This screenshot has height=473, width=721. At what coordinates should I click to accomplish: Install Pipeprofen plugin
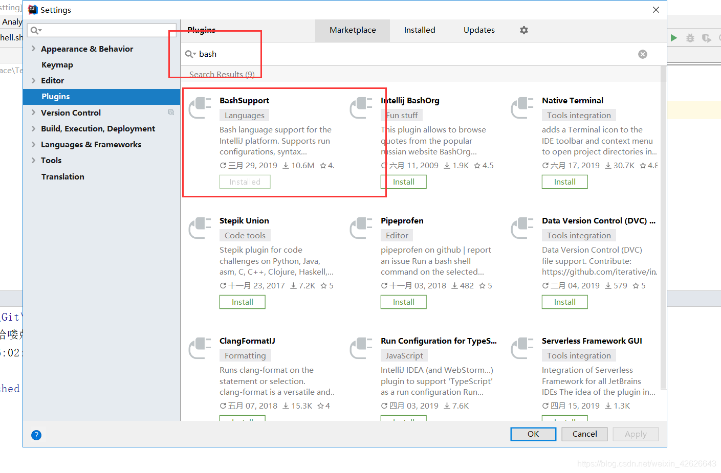403,302
